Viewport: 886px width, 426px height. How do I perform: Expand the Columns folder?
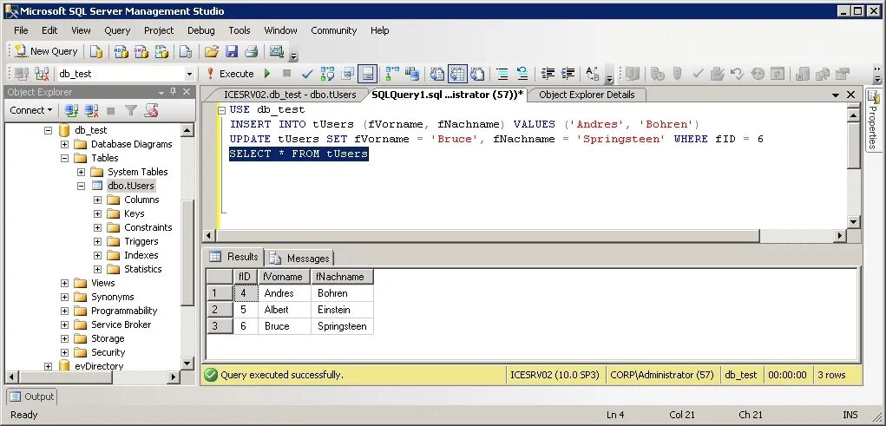98,200
